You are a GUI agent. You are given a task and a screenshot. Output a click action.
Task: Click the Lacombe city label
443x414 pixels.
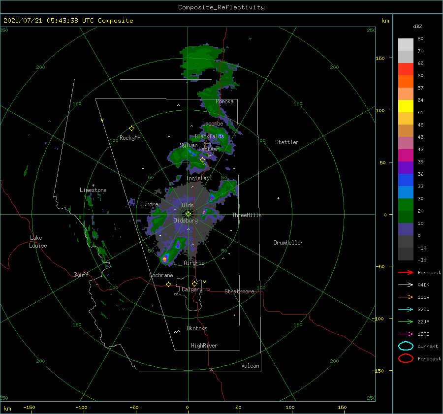click(213, 124)
